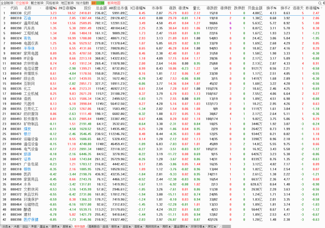Viewport: 325px width, 228px height.
Task: Open the search magnifier icon at top right
Action: point(320,3)
